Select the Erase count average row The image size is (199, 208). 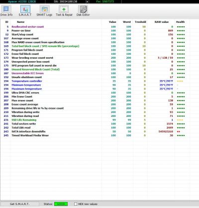[x=95, y=104]
